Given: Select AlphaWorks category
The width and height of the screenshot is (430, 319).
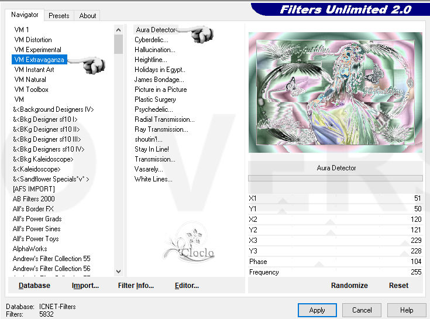Looking at the screenshot, I should pyautogui.click(x=30, y=249).
